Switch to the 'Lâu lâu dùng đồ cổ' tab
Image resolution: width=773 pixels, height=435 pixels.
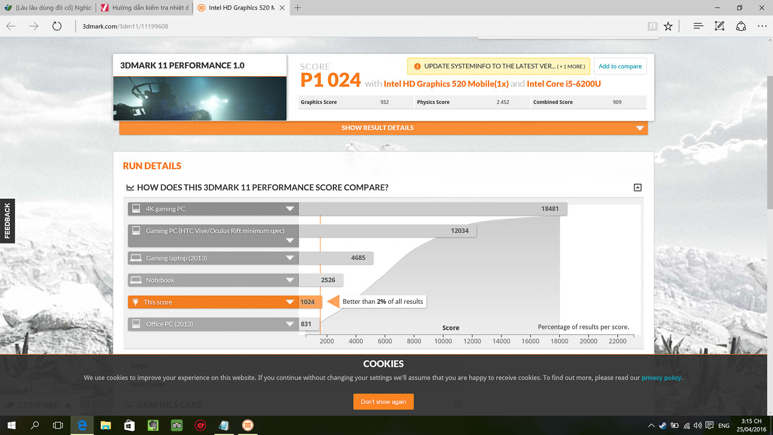click(48, 8)
